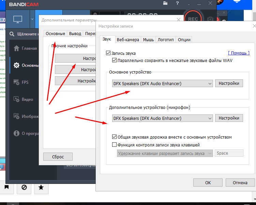Click third Настройки button under Прочие настройки
The height and width of the screenshot is (205, 256).
point(75,81)
